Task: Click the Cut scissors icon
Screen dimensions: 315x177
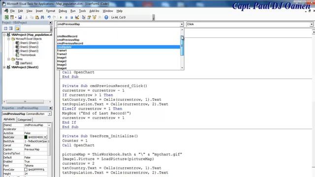Action: tap(26, 18)
